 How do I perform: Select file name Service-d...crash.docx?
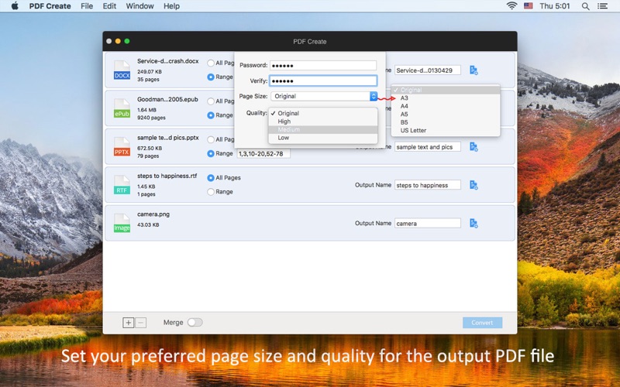[x=168, y=61]
